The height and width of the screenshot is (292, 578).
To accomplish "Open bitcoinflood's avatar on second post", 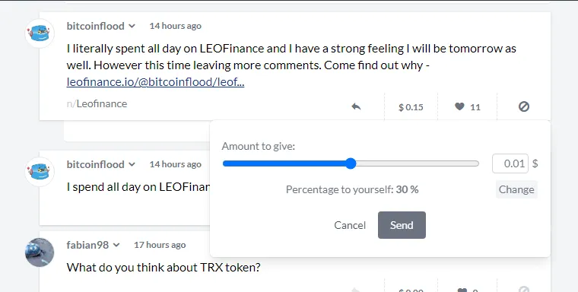I will (x=40, y=171).
